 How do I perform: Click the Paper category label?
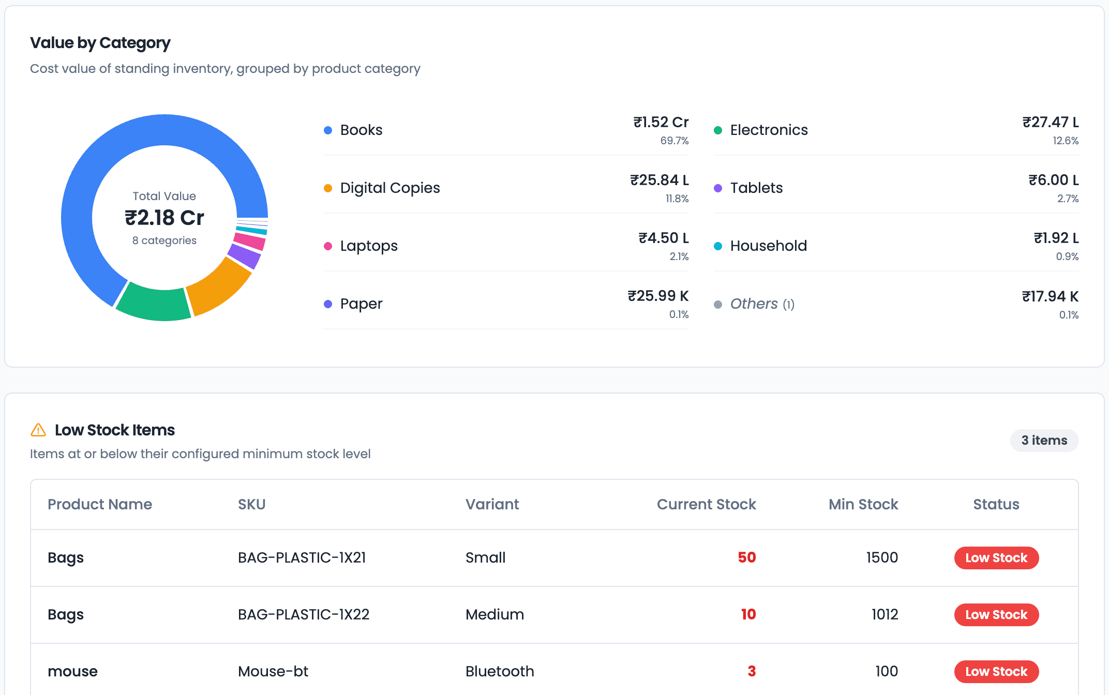click(361, 304)
